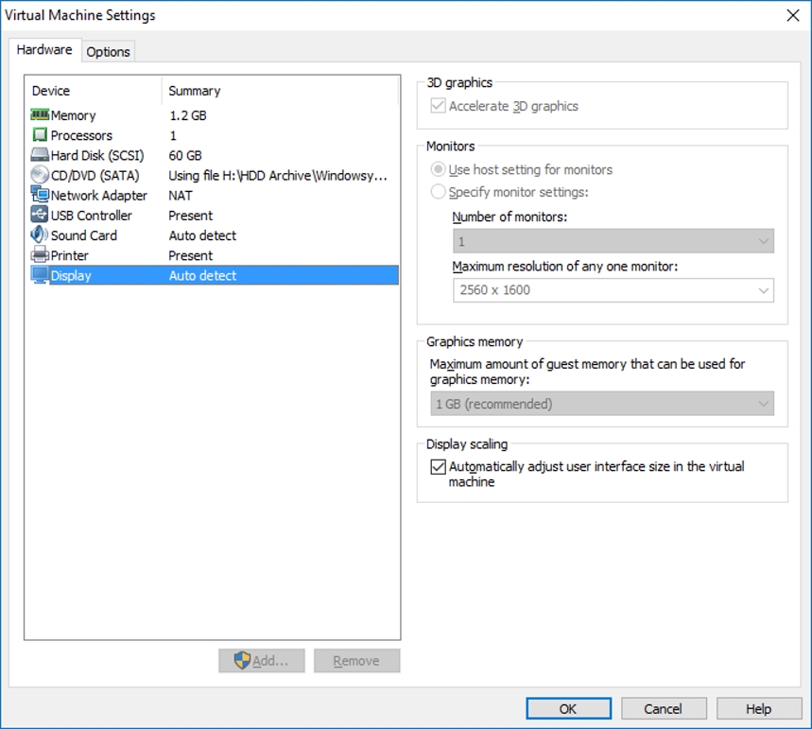812x729 pixels.
Task: Uncheck Automatically adjust user interface size
Action: point(438,467)
